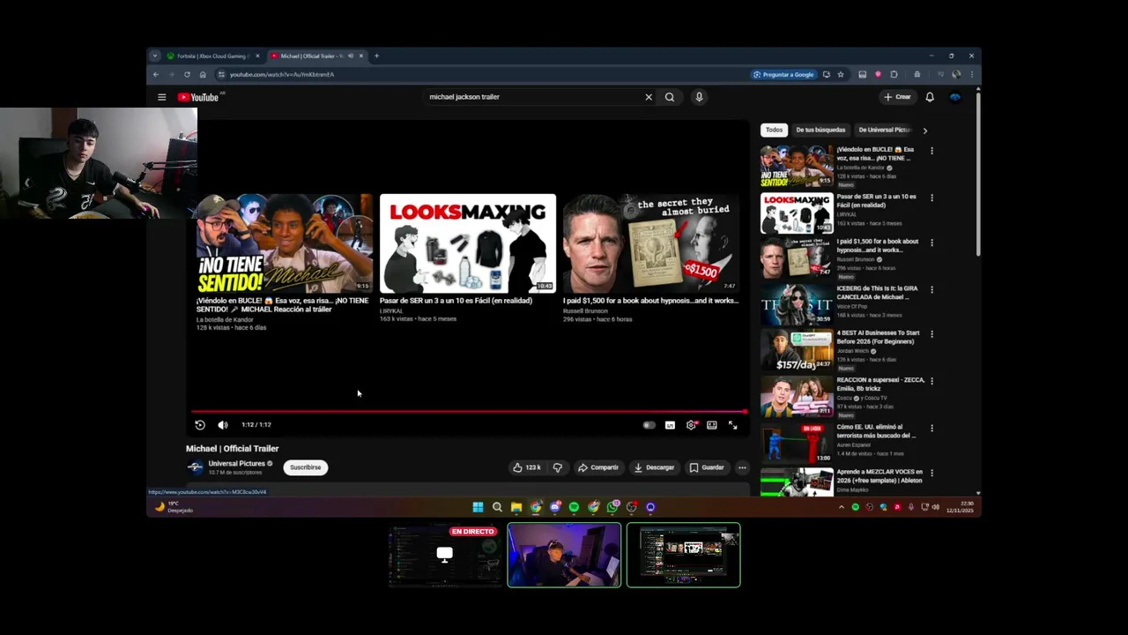The height and width of the screenshot is (635, 1128).
Task: Open sidebar video '4 BEST AI Businesses'
Action: tap(842, 349)
